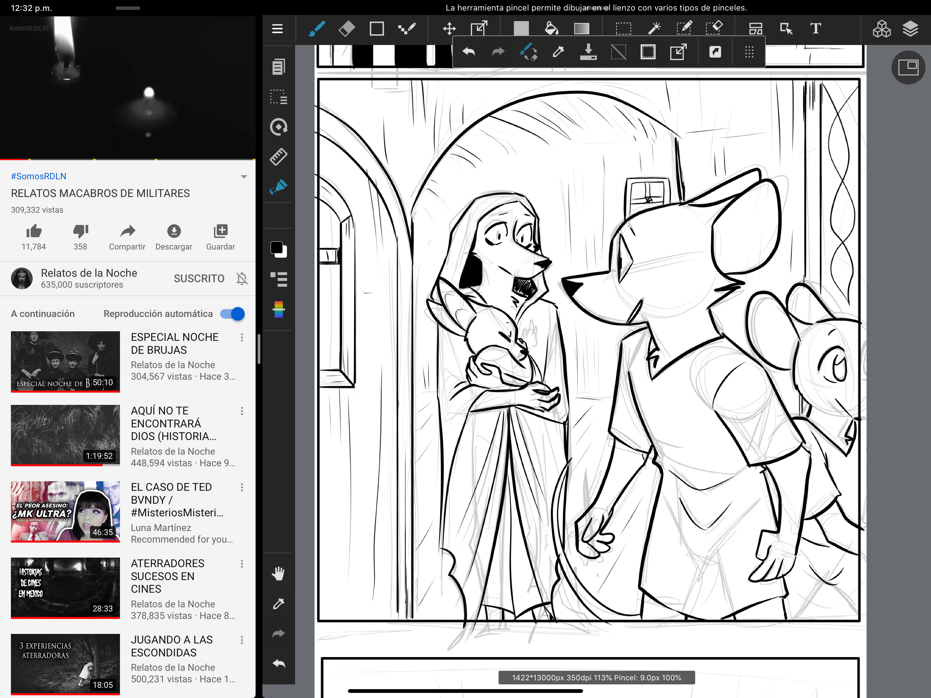931x698 pixels.
Task: Pick the Gradient tool
Action: pos(581,29)
